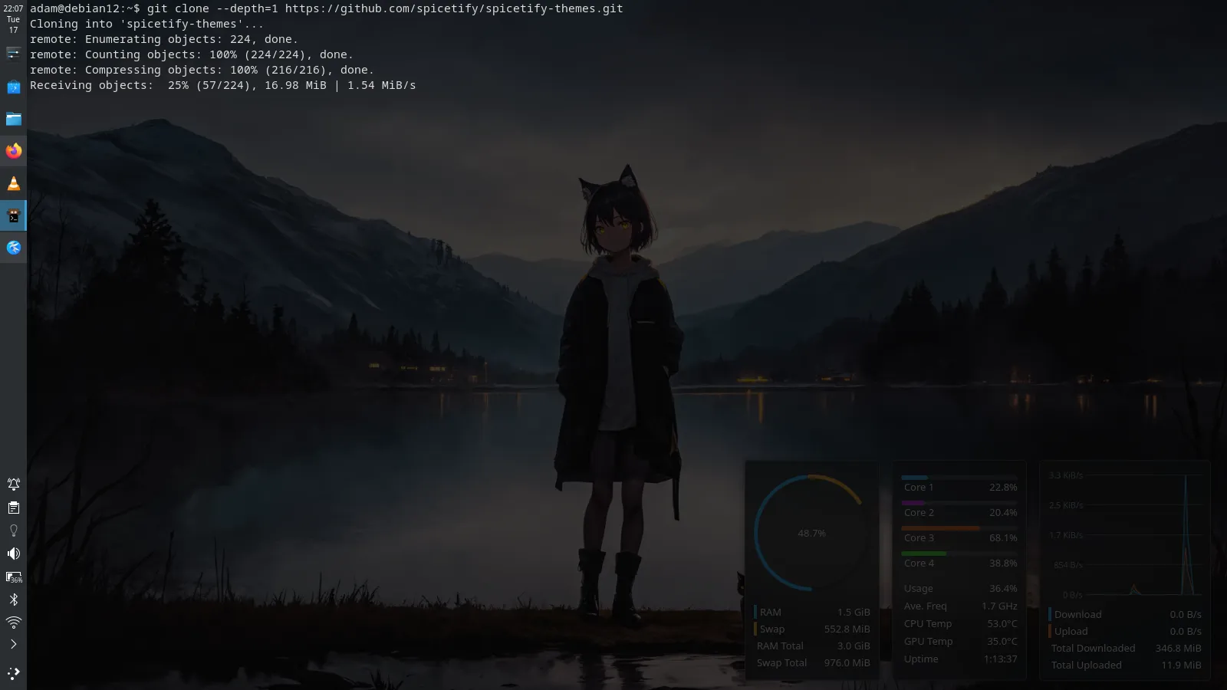This screenshot has height=690, width=1227.
Task: Open the KDE Connect / blue bird app icon
Action: [13, 248]
